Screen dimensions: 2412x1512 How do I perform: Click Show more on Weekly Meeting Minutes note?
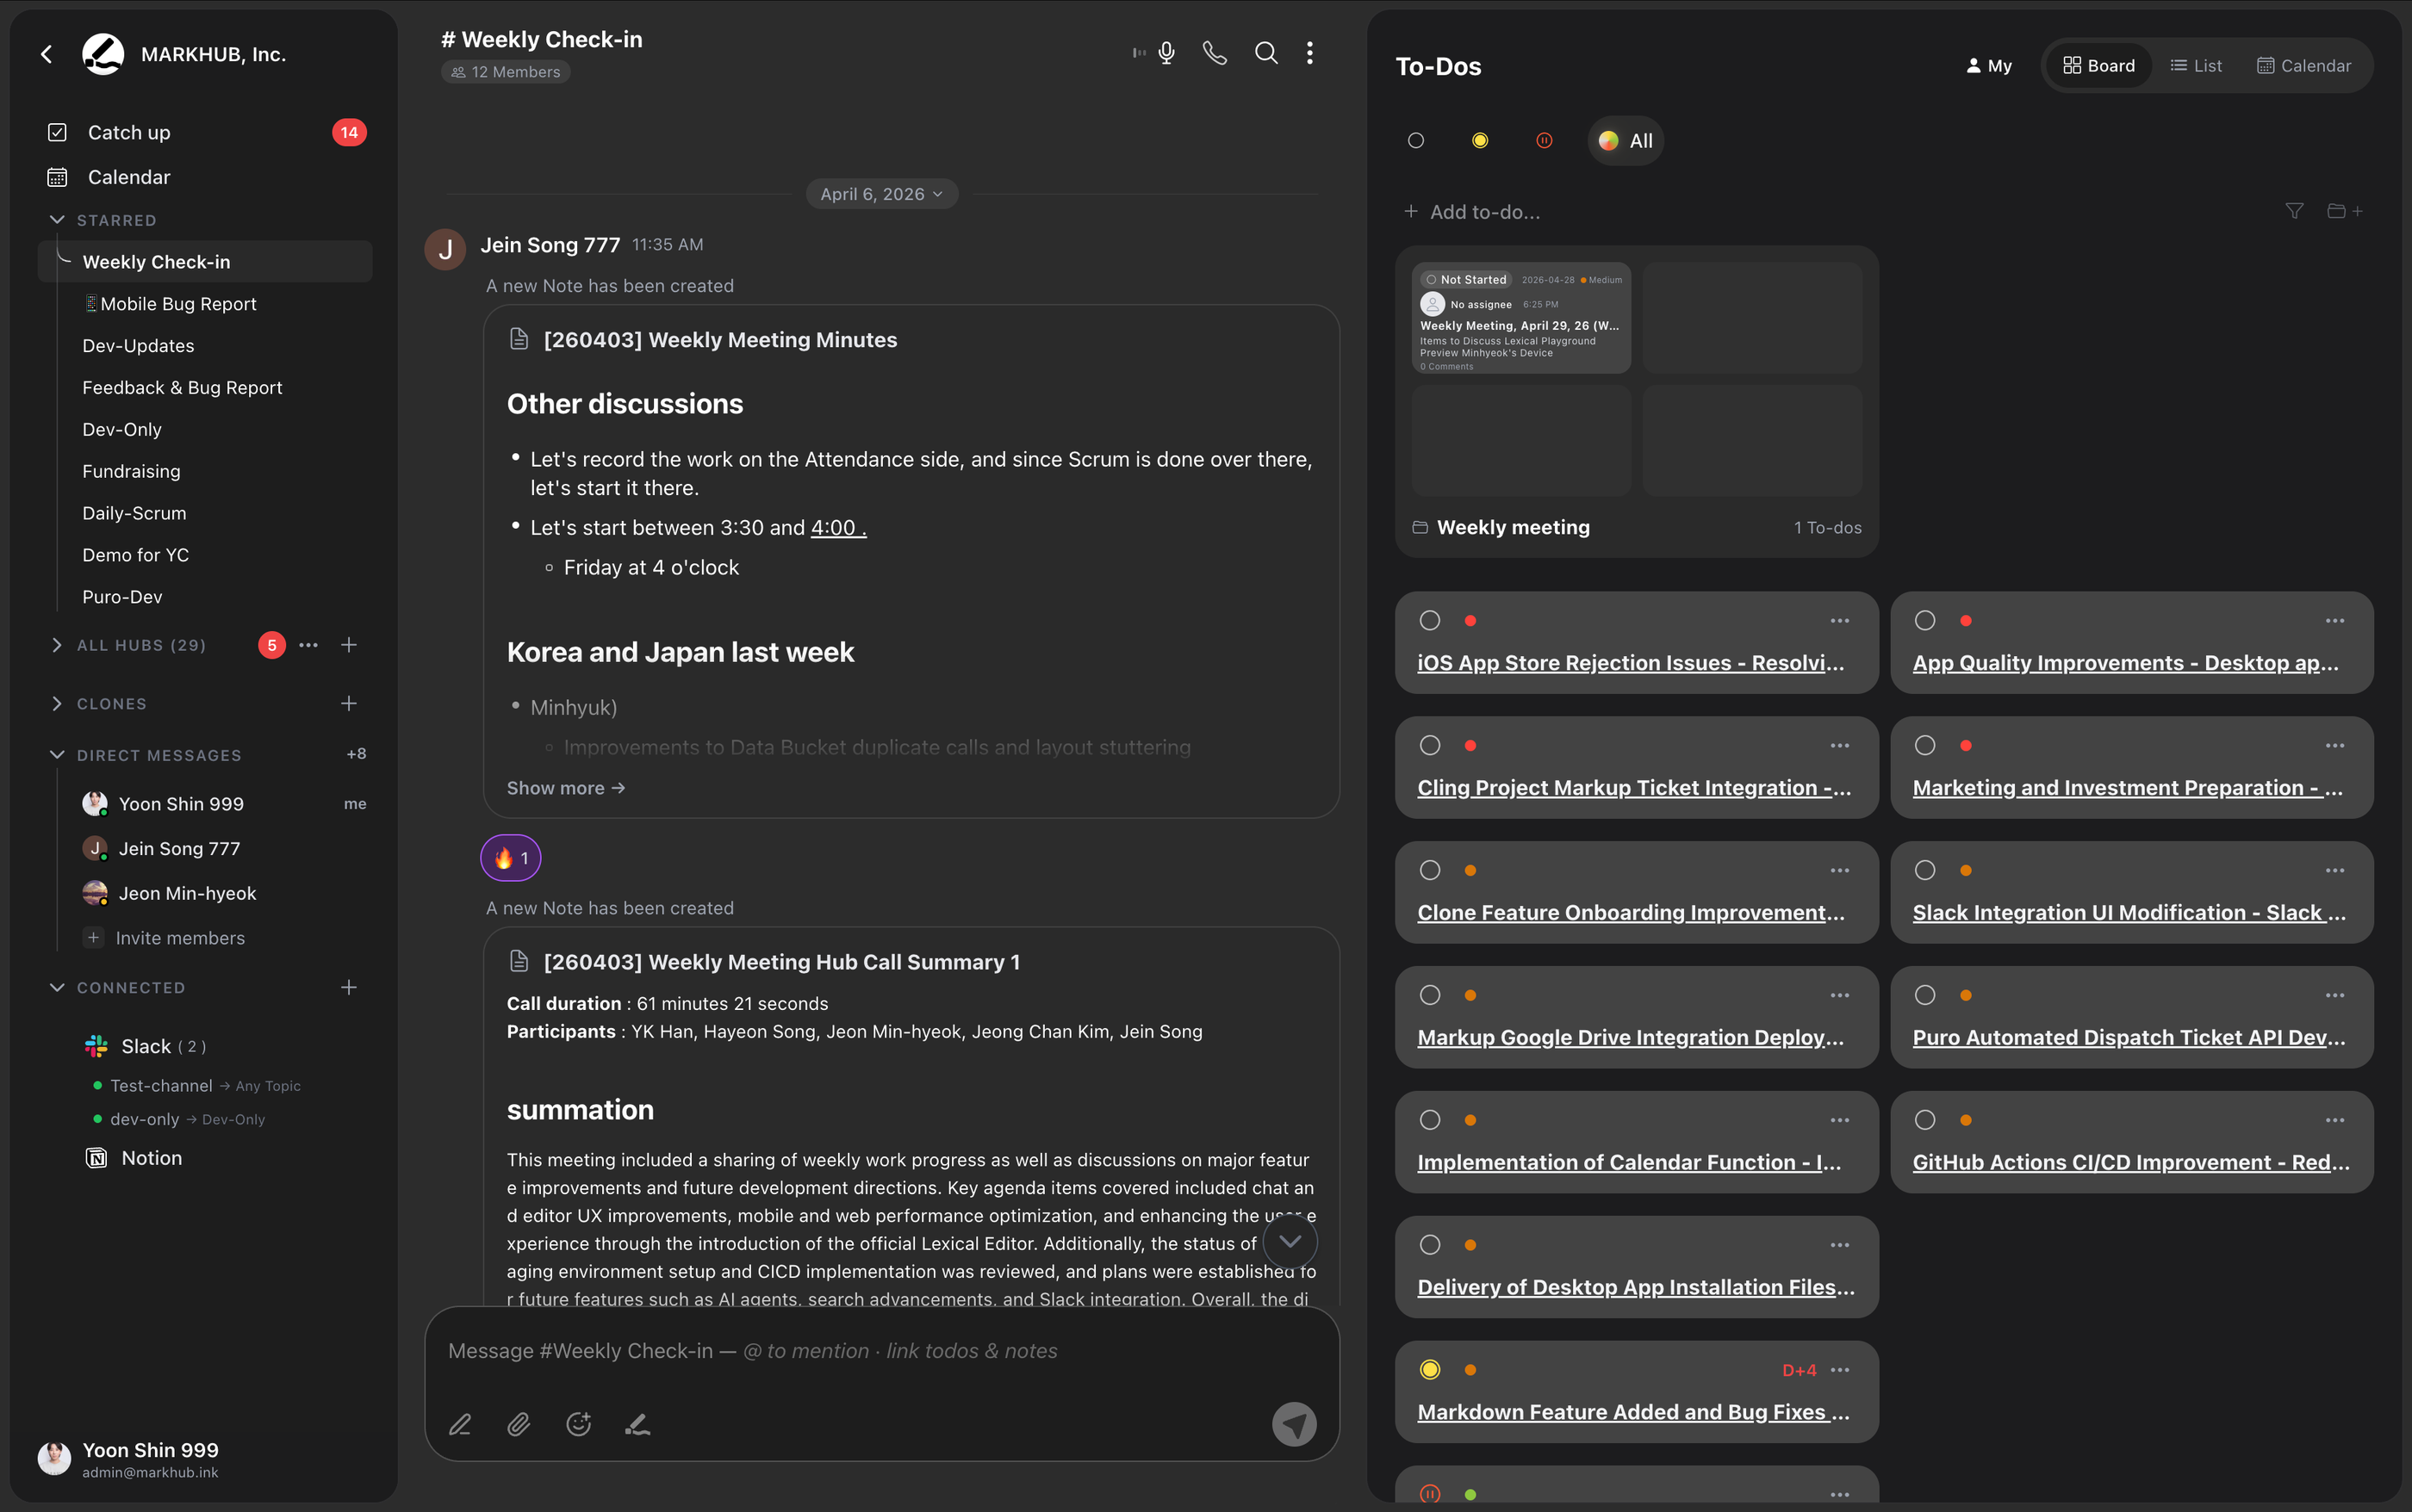tap(565, 788)
